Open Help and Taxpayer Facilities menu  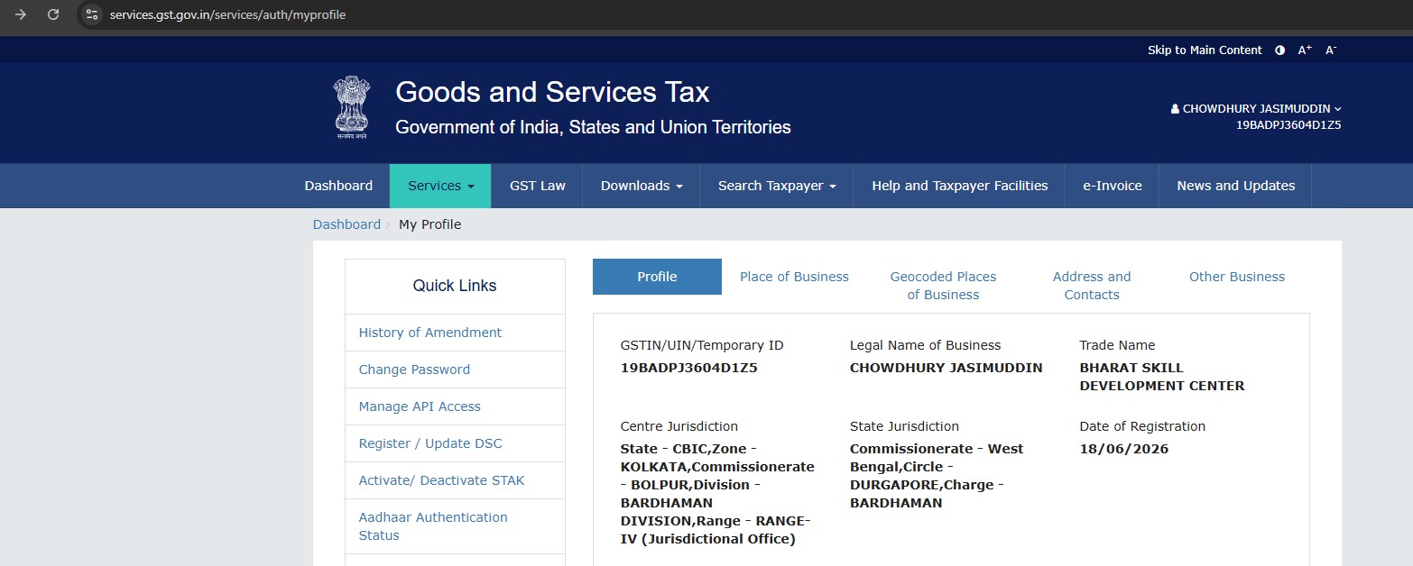click(960, 186)
